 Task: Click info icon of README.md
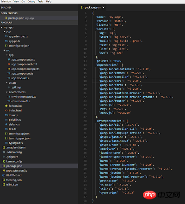pos(4,175)
